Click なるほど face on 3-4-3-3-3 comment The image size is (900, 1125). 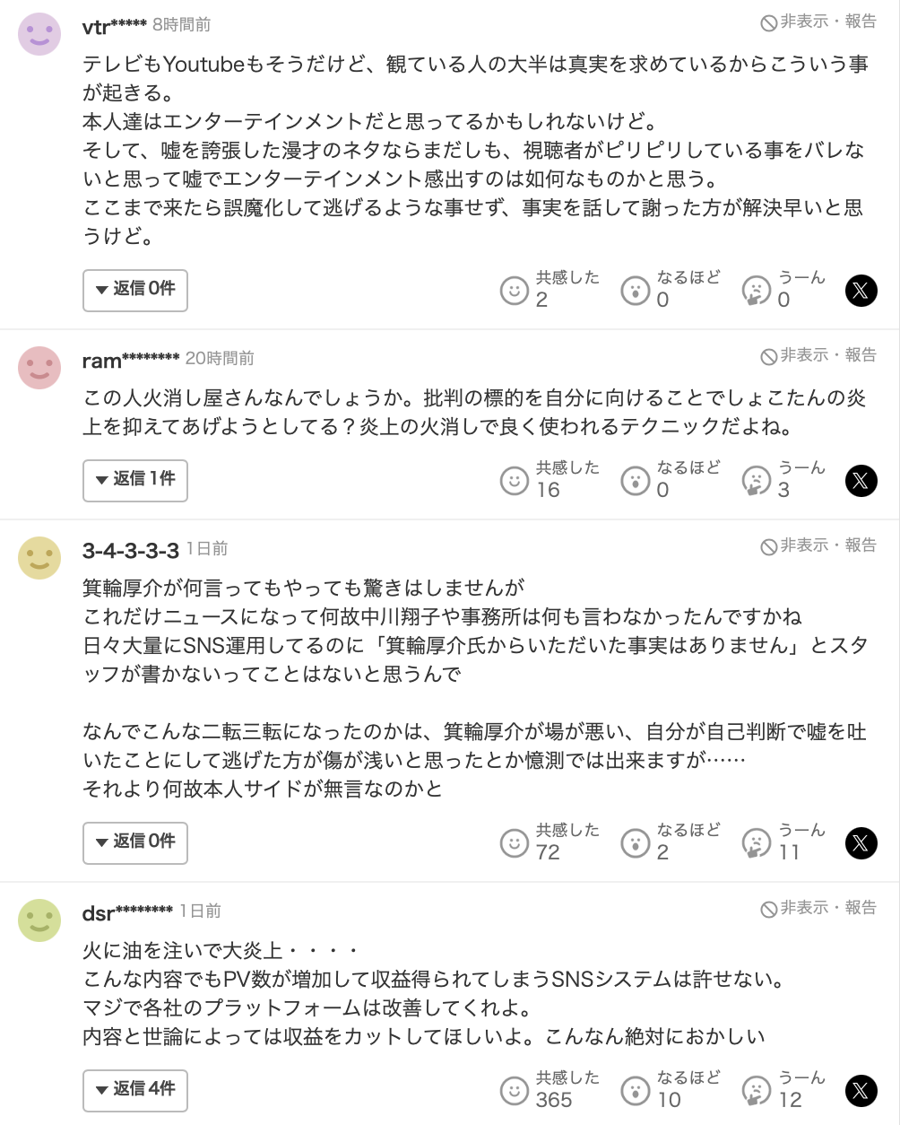635,843
